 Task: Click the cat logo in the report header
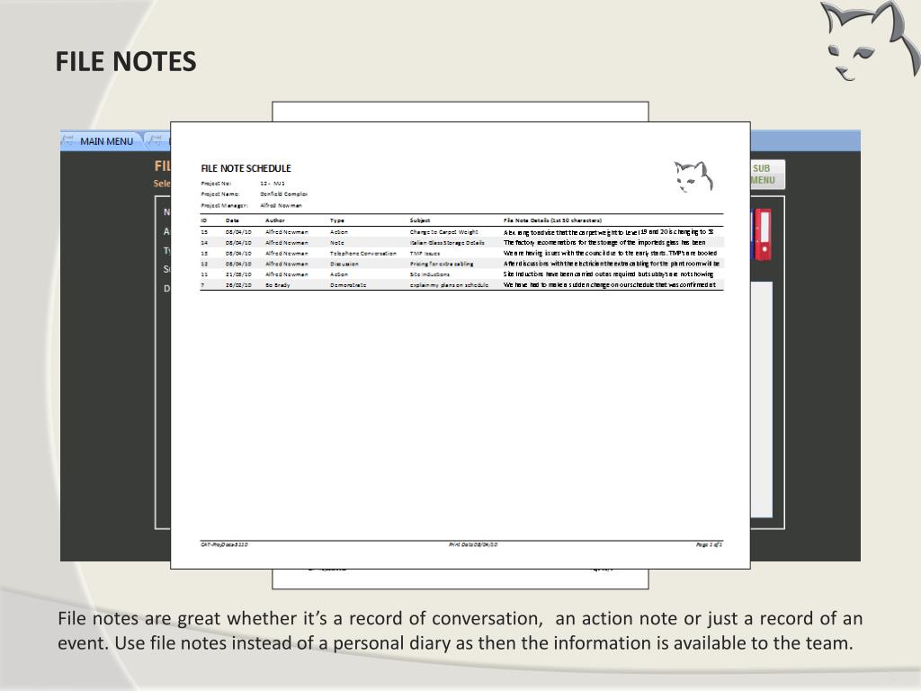[x=693, y=177]
